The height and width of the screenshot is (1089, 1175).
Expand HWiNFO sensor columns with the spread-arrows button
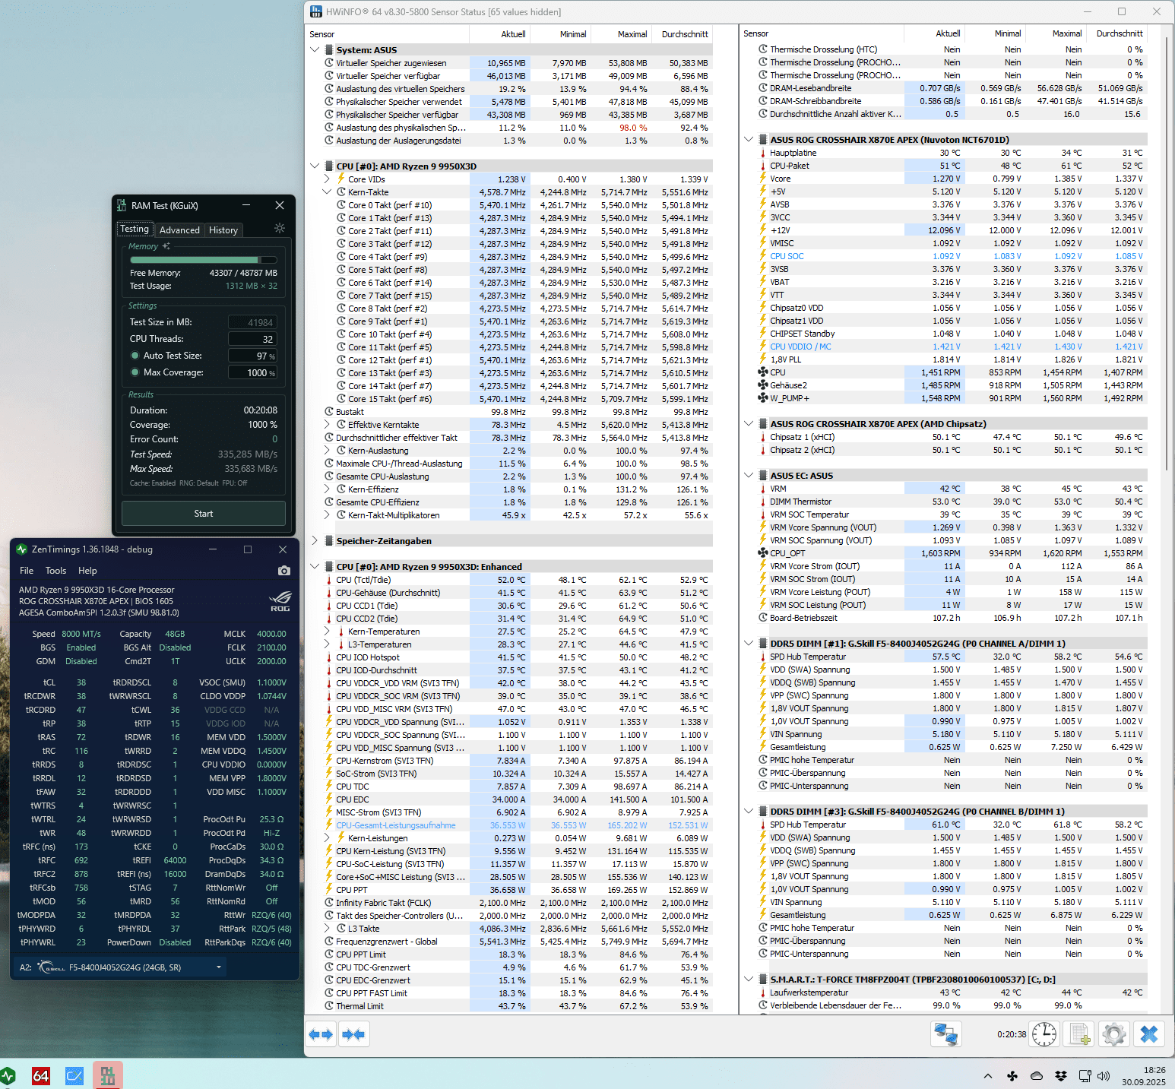[321, 1034]
